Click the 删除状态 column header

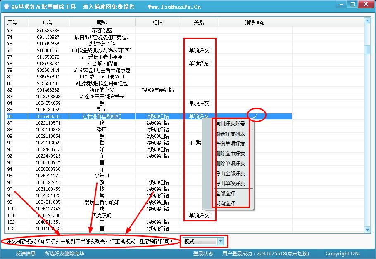255,22
